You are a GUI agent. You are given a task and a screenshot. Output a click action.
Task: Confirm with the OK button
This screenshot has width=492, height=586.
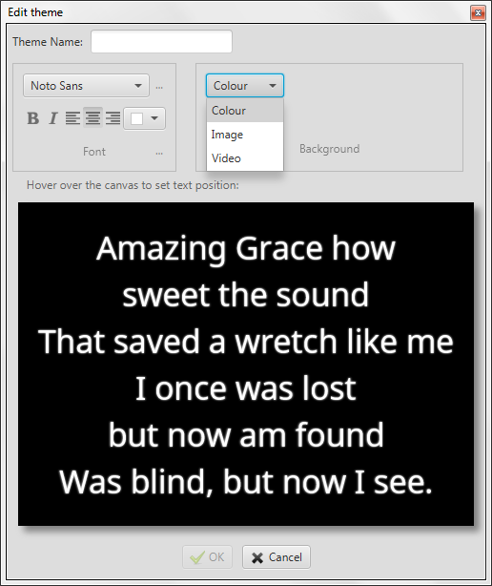(x=207, y=556)
